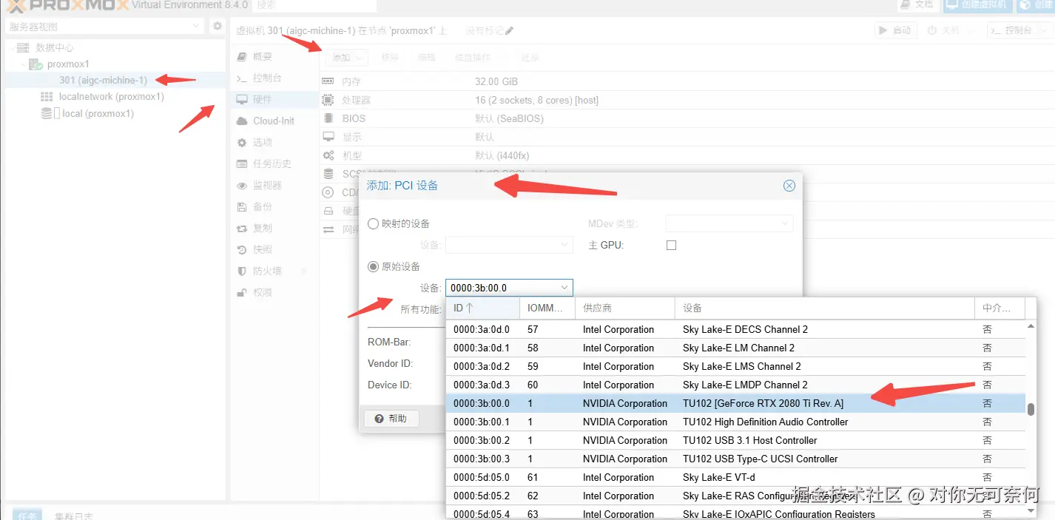The width and height of the screenshot is (1055, 520).
Task: Select TU102 USB 3.1 Host Controller row
Action: (x=735, y=440)
